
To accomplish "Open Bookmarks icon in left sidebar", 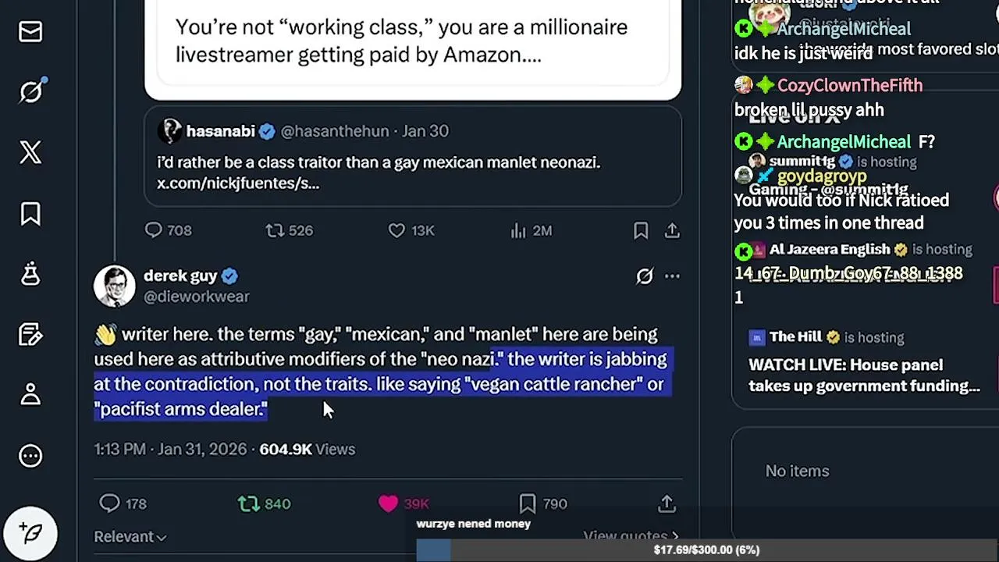I will (x=30, y=214).
